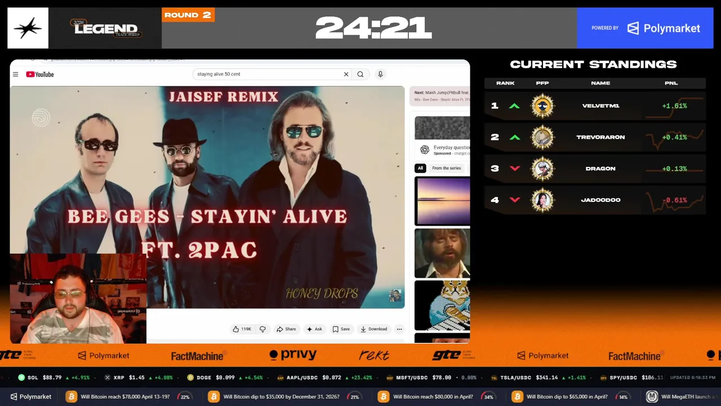Open the pixel cat keyboard video thumbnail
The height and width of the screenshot is (406, 721).
(x=442, y=305)
